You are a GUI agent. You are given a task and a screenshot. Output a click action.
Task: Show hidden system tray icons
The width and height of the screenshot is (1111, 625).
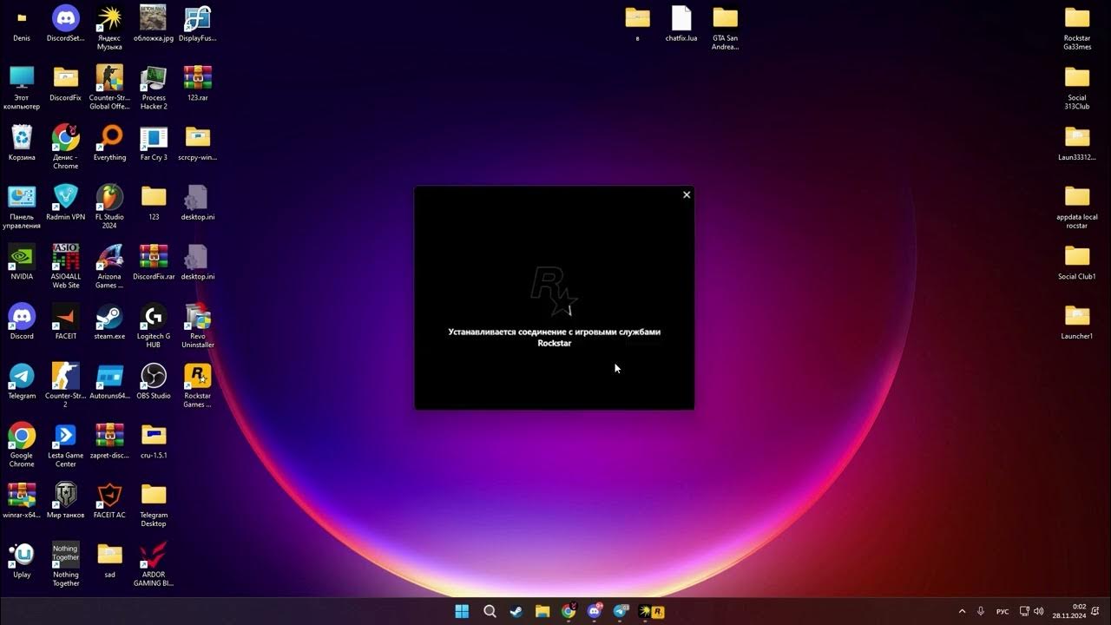962,611
